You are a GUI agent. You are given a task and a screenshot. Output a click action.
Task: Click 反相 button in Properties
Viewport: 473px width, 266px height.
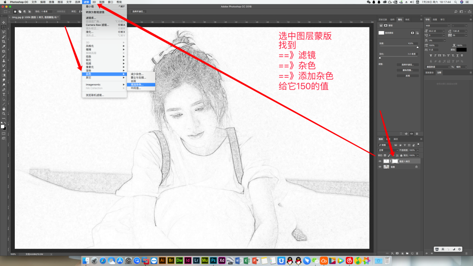pos(407,76)
